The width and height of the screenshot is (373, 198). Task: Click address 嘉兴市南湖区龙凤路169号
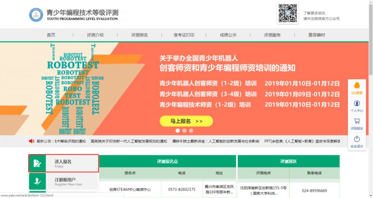coord(219,189)
